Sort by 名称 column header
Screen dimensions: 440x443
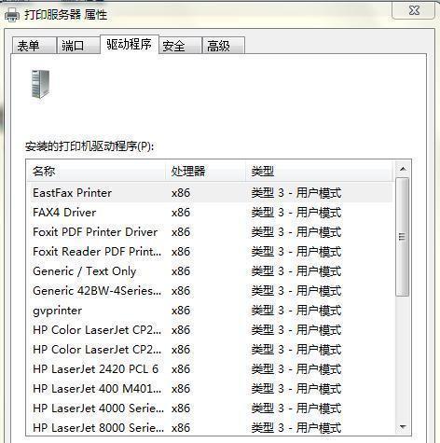pyautogui.click(x=97, y=171)
